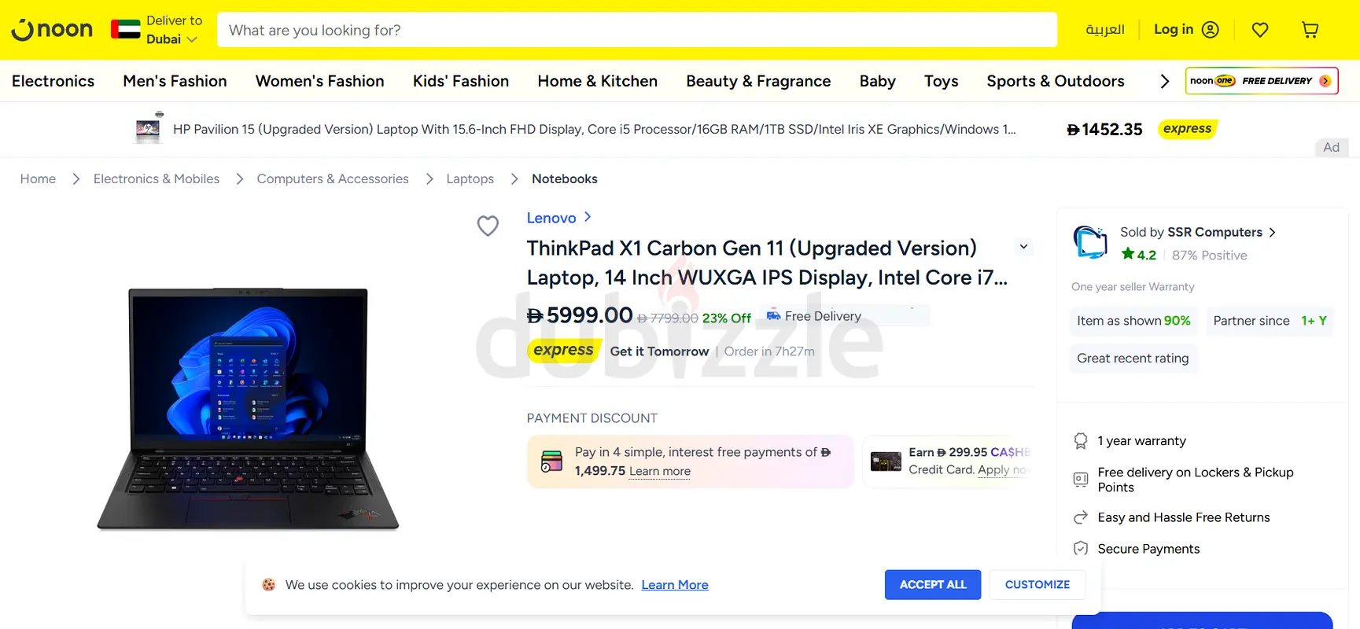This screenshot has width=1360, height=629.
Task: Open the Lenovo brand link
Action: pos(551,218)
